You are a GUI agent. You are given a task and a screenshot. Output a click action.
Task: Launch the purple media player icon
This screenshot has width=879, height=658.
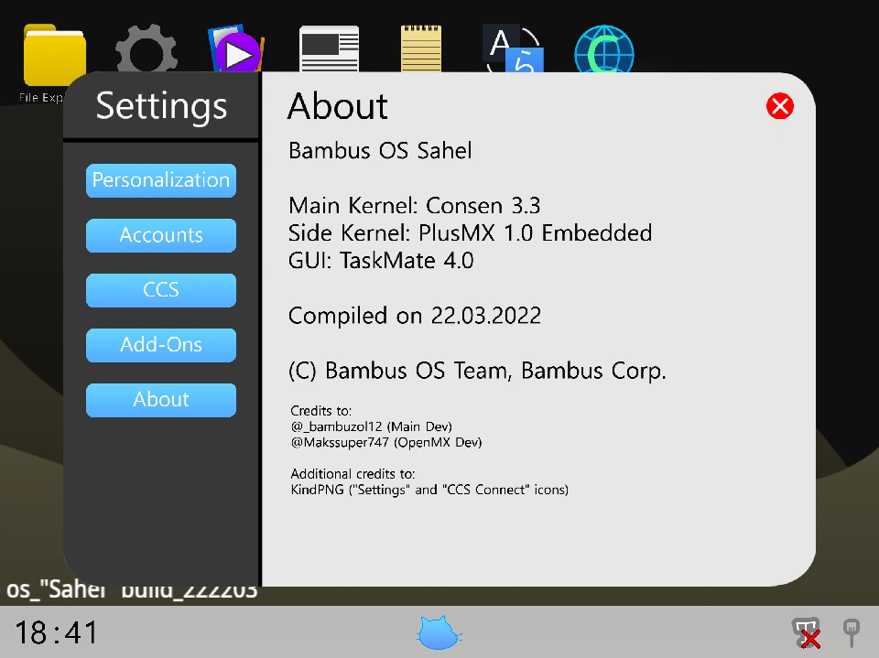[236, 50]
